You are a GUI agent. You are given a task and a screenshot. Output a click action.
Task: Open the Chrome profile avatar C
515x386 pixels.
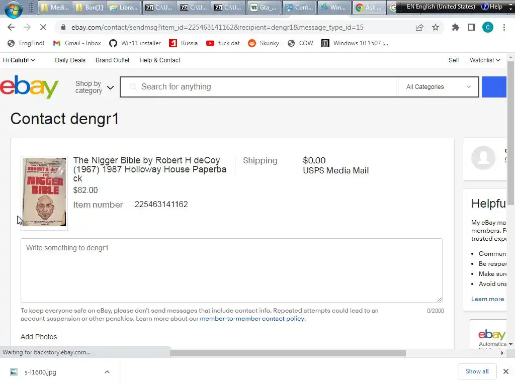488,28
